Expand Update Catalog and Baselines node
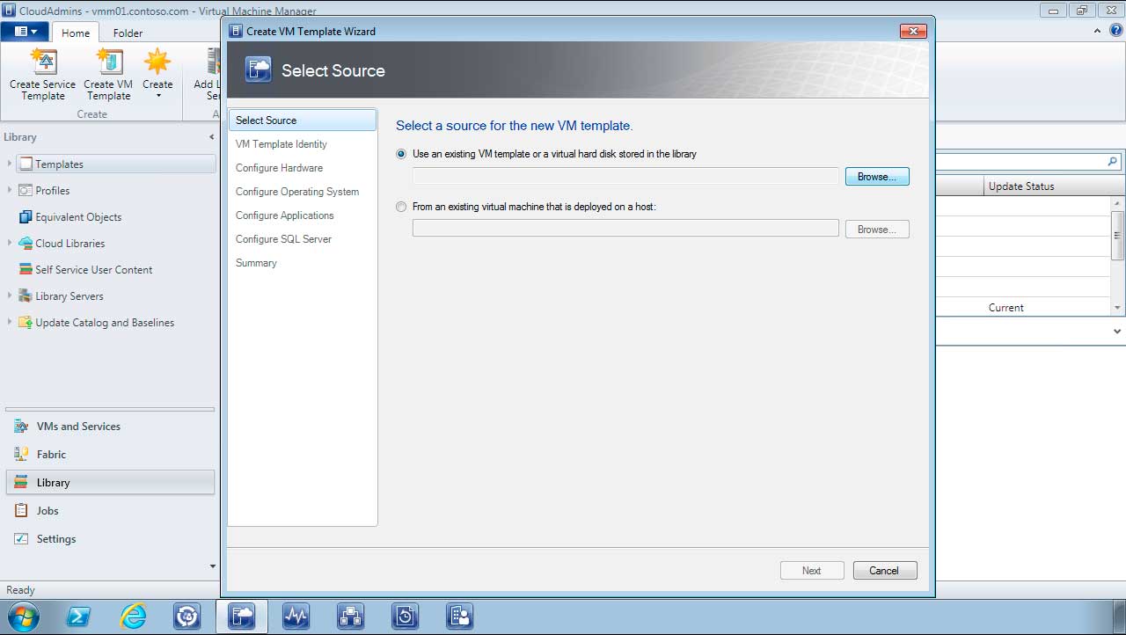The width and height of the screenshot is (1126, 635). (10, 322)
